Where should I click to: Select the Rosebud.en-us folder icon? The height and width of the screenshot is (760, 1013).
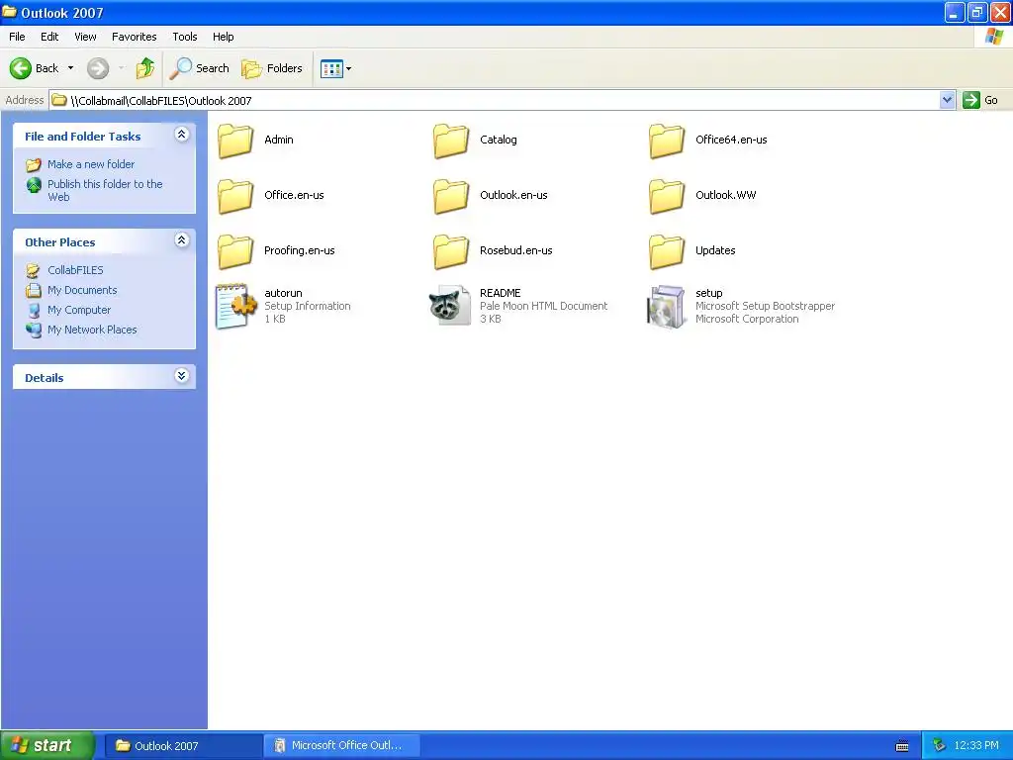coord(451,251)
